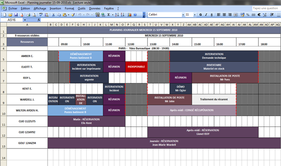
Task: Open a file with the folder icon
Action: point(11,15)
